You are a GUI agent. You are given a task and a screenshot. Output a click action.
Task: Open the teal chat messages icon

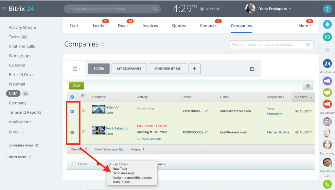[x=327, y=37]
